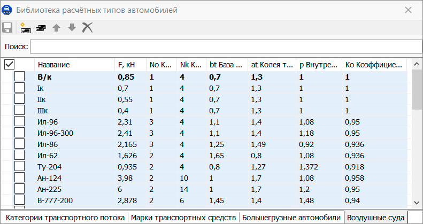Click the Ко Коэффицие... column header

[374, 65]
